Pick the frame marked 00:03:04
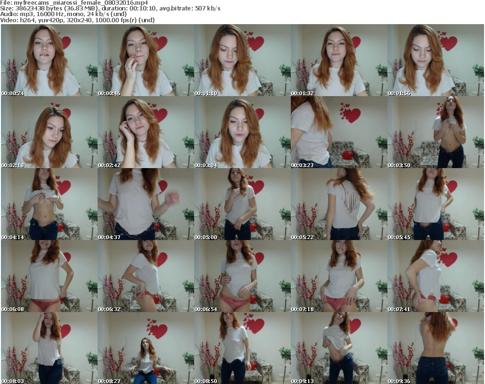The width and height of the screenshot is (485, 384). point(242,132)
